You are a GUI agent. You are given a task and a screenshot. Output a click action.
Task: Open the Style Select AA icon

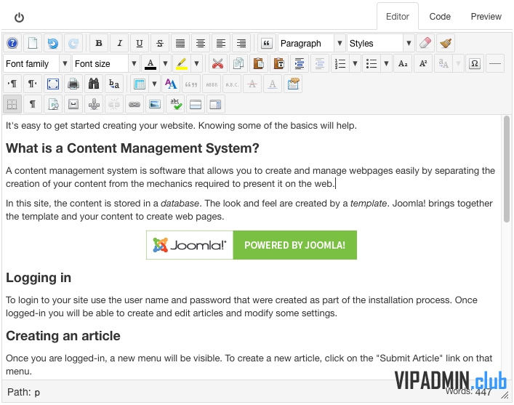coord(171,84)
